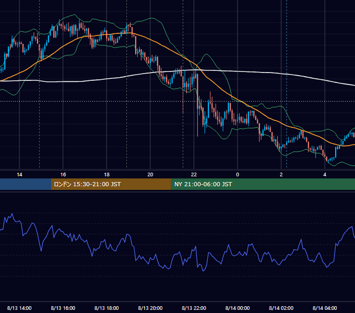This screenshot has height=313, width=355.
Task: Click hour label 16 on price chart axis
Action: (x=63, y=175)
